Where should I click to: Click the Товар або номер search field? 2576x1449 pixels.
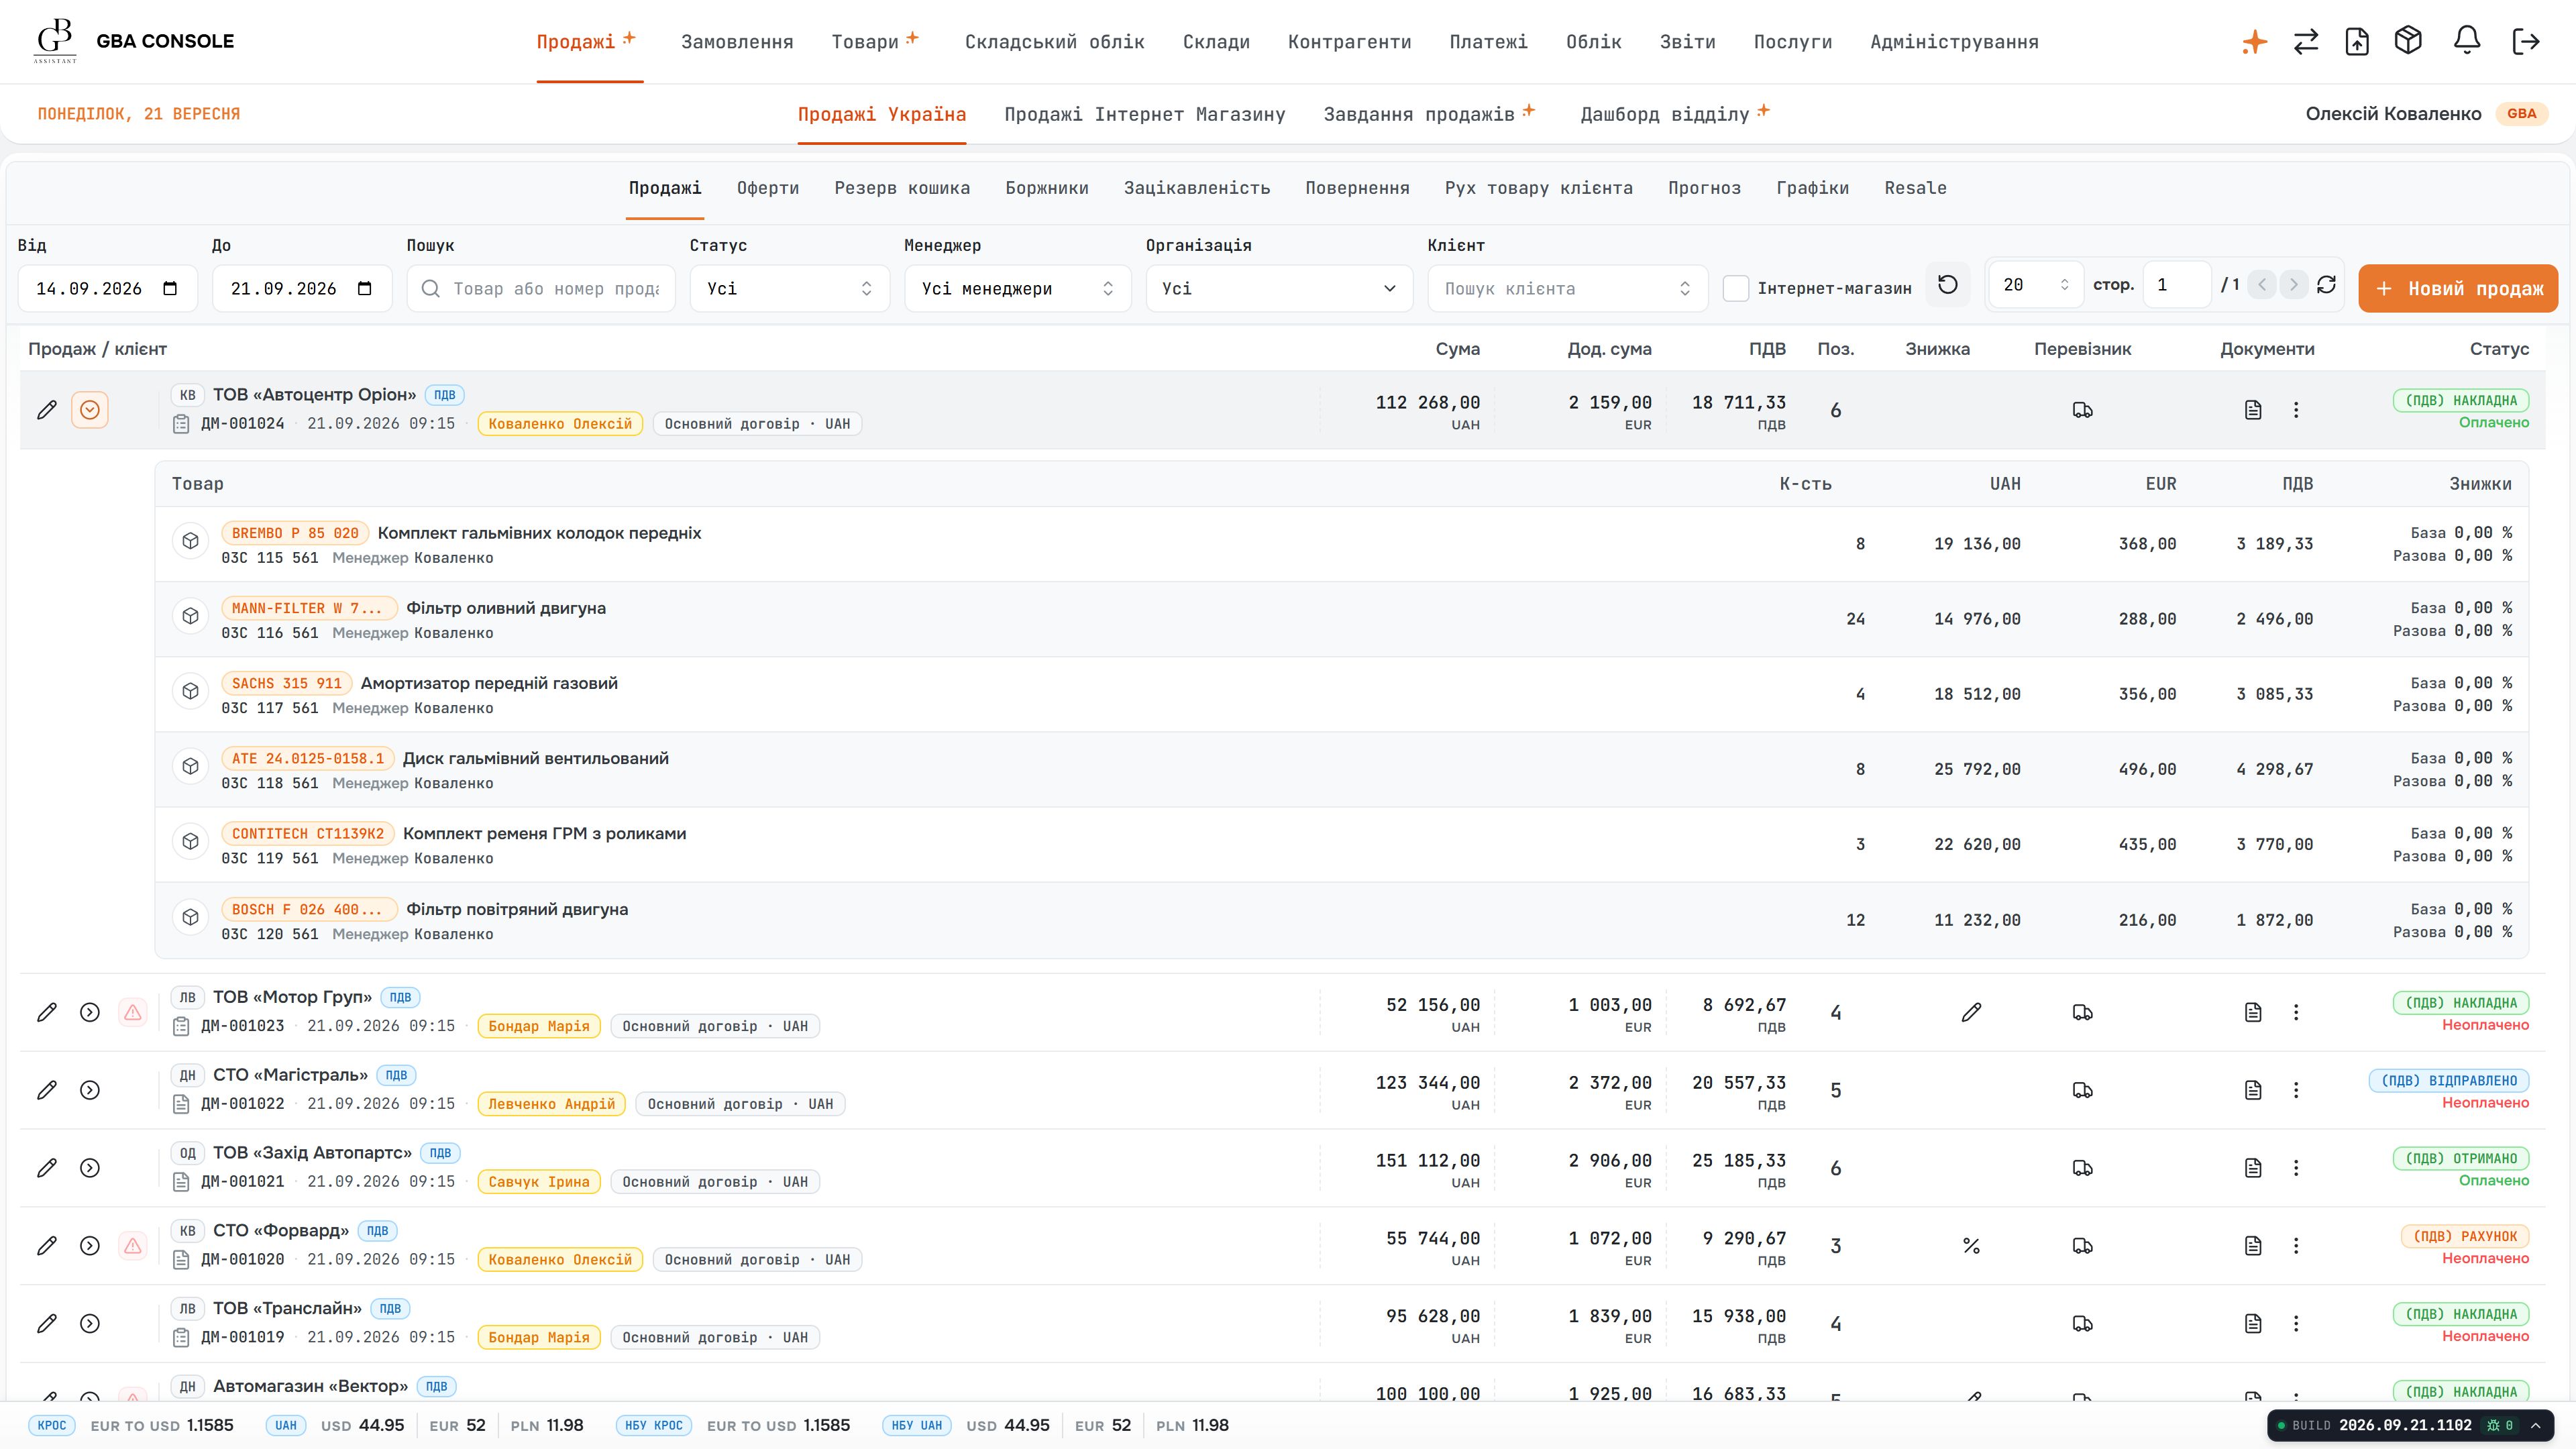coord(541,288)
